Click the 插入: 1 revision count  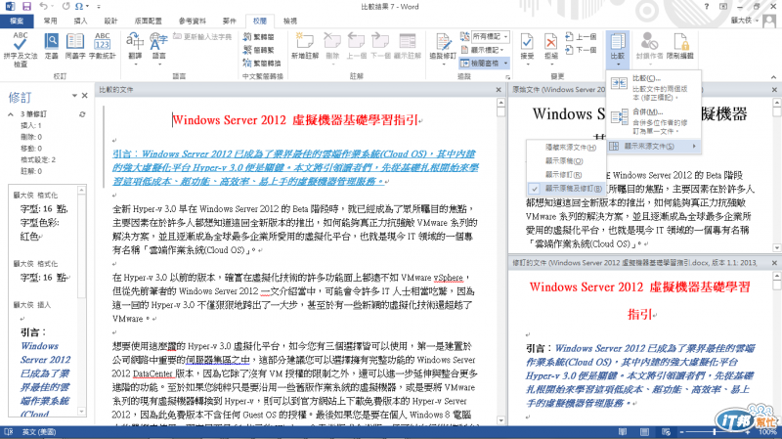31,126
